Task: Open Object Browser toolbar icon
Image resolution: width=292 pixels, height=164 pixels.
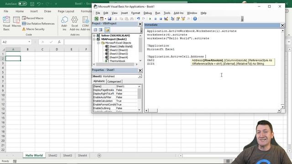Action: click(x=183, y=19)
